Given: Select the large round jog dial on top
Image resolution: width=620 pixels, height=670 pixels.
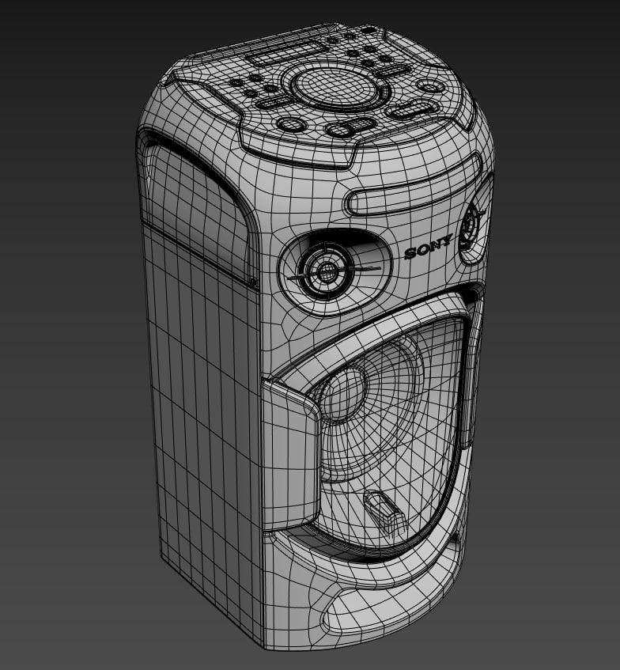Looking at the screenshot, I should tap(335, 89).
